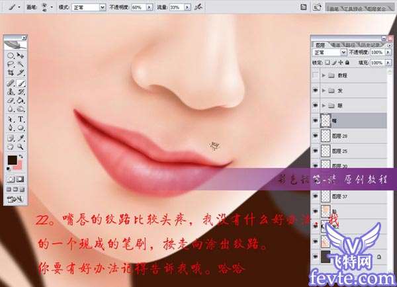397x287 pixels.
Task: Select the Magic Wand tool
Action: [x=21, y=64]
